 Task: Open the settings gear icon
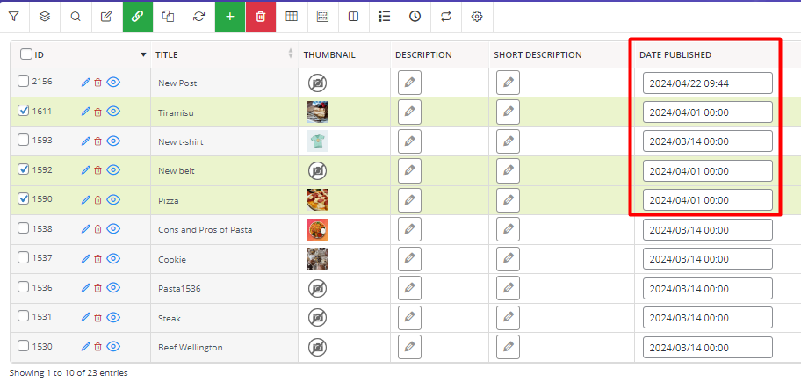[x=477, y=17]
